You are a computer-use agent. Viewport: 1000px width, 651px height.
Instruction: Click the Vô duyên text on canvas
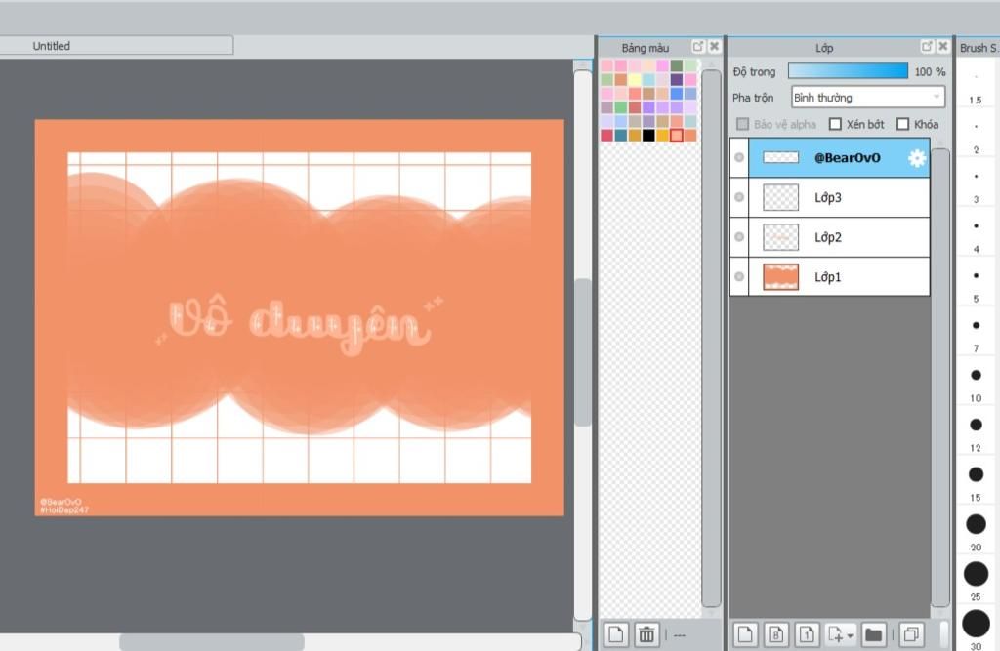point(300,324)
